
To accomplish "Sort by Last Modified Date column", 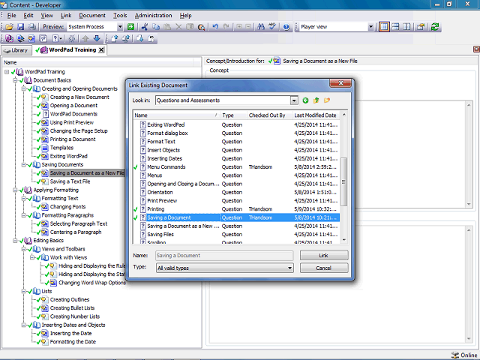I will click(316, 115).
